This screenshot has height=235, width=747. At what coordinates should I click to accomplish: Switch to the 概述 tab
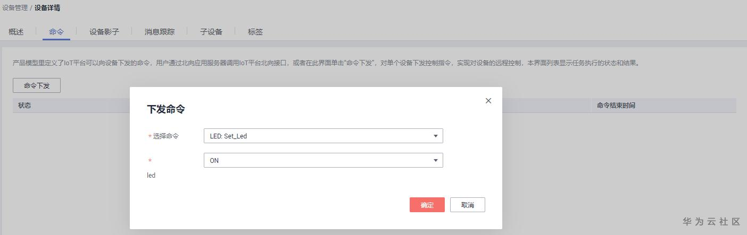[x=16, y=32]
